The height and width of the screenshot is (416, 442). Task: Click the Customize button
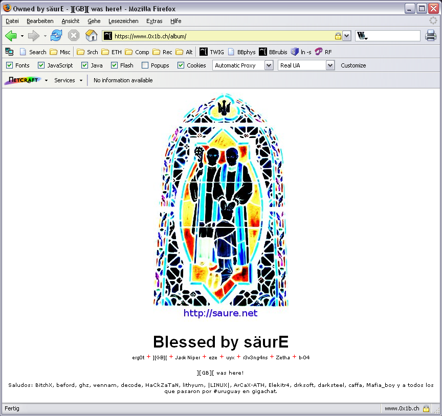tap(353, 65)
